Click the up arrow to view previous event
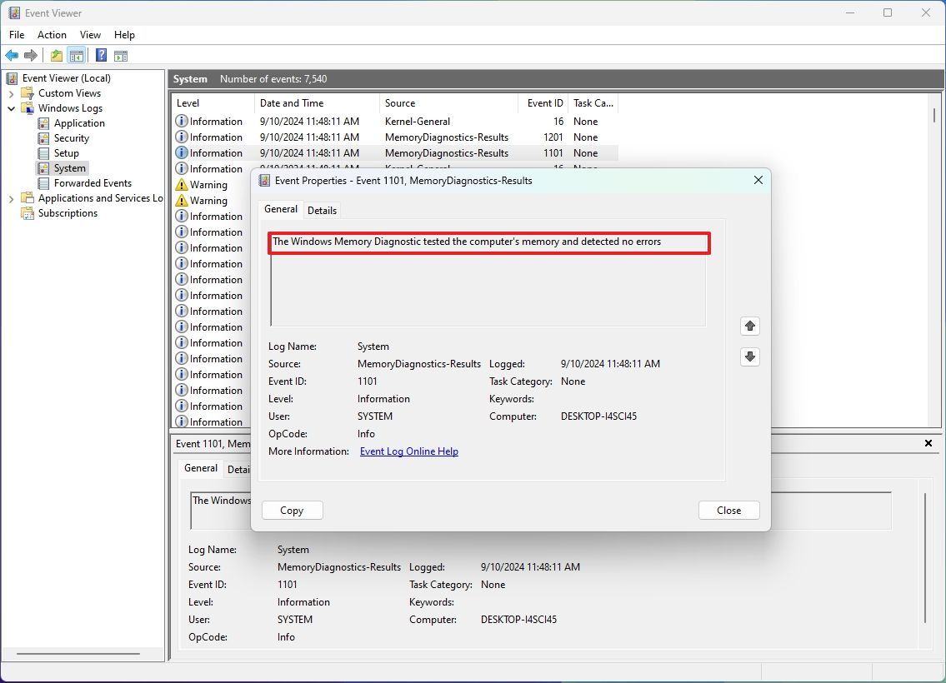The width and height of the screenshot is (946, 683). coord(749,326)
